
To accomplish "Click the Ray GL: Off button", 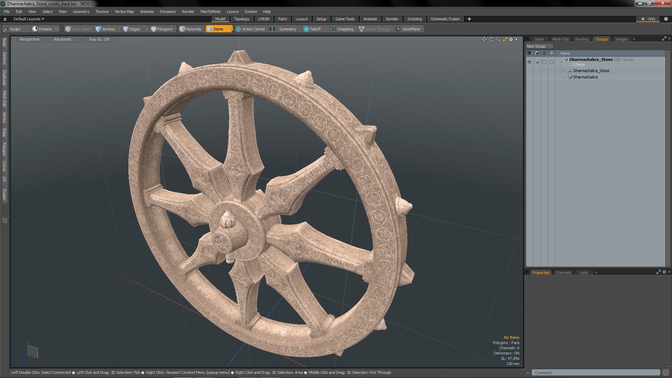I will pyautogui.click(x=99, y=39).
